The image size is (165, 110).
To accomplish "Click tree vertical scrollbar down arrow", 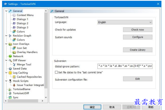I will [46, 97].
